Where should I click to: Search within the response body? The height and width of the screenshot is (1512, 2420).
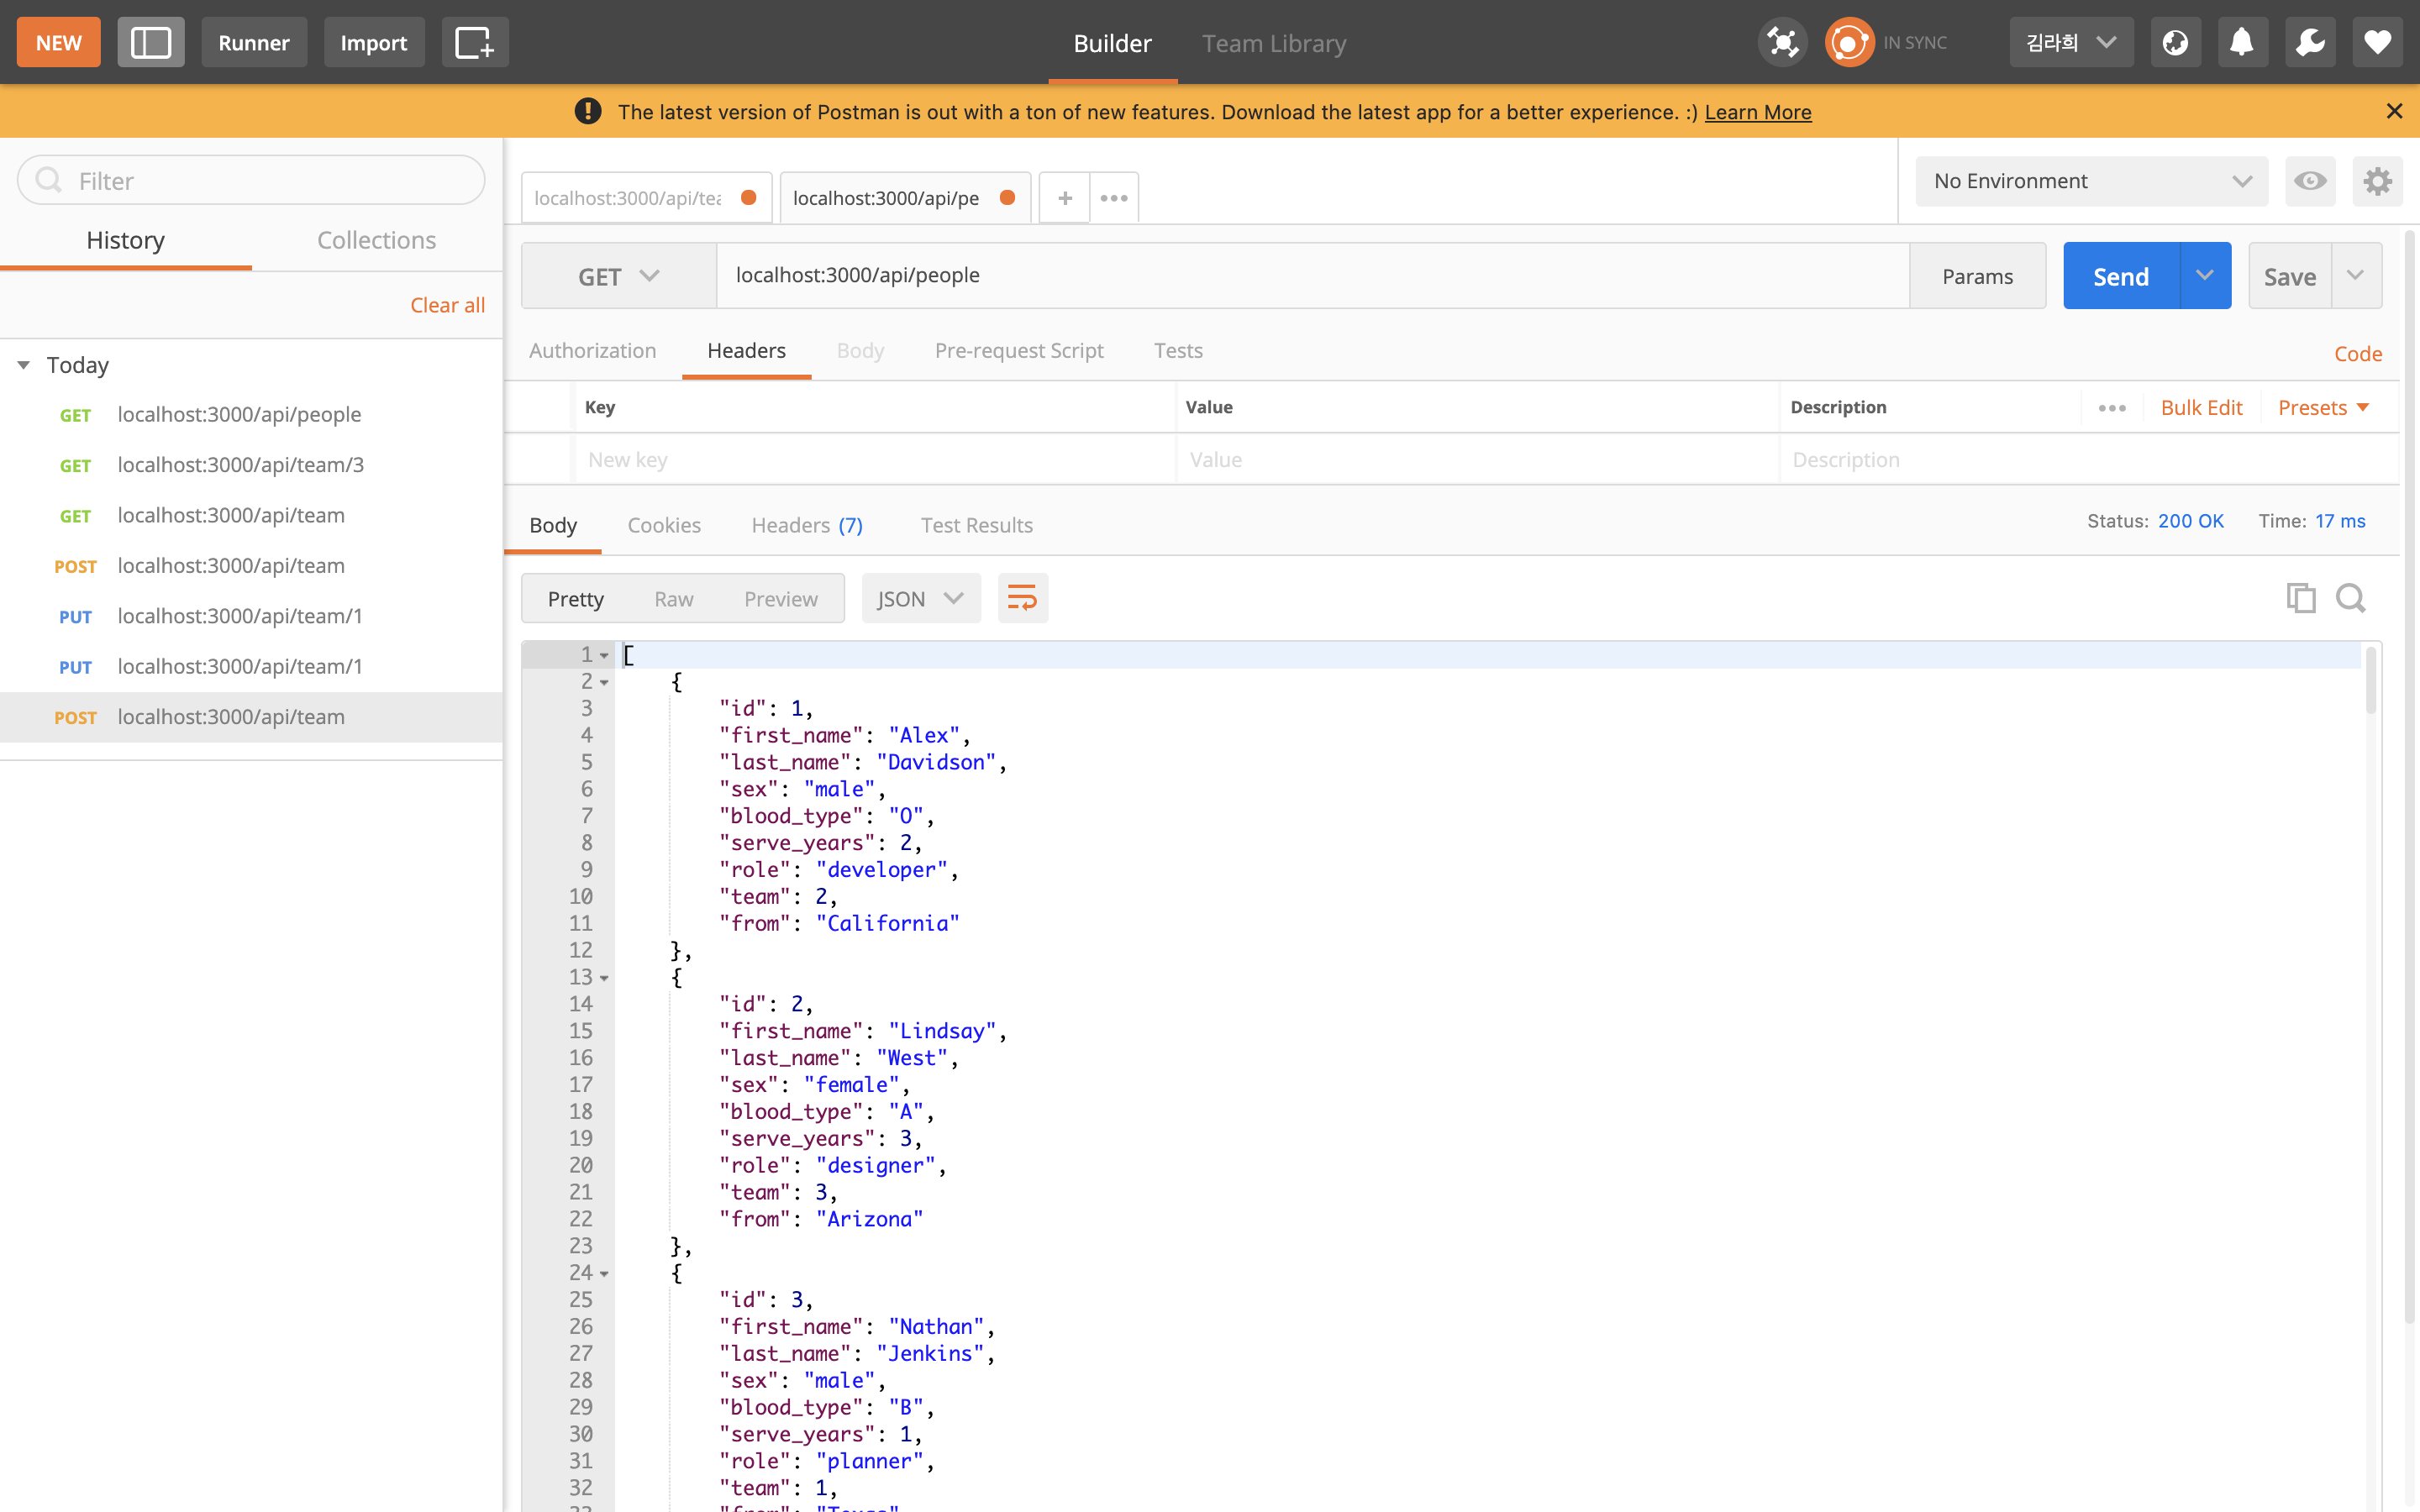click(2351, 598)
